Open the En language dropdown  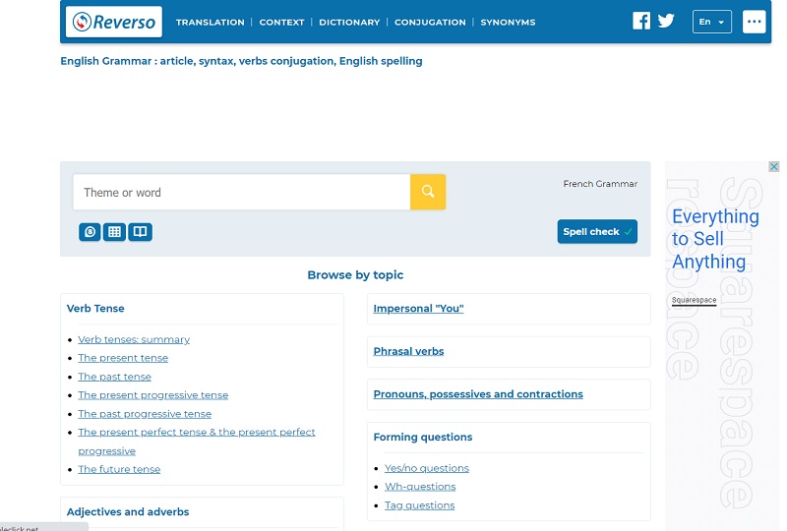coord(711,22)
